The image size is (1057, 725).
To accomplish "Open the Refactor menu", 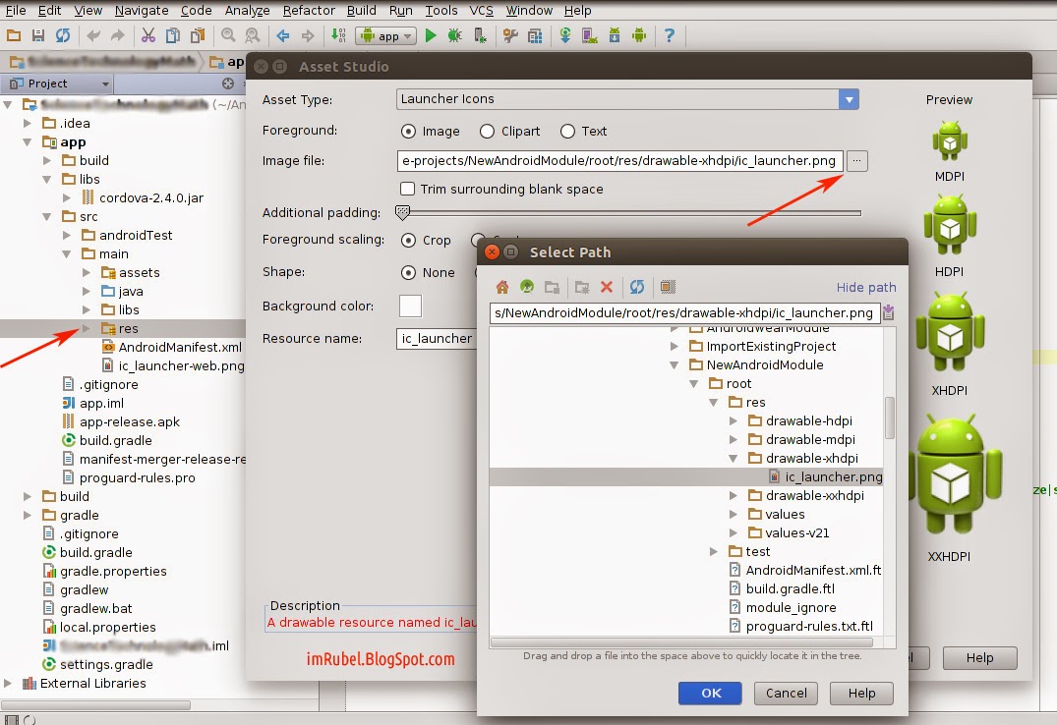I will click(x=308, y=11).
